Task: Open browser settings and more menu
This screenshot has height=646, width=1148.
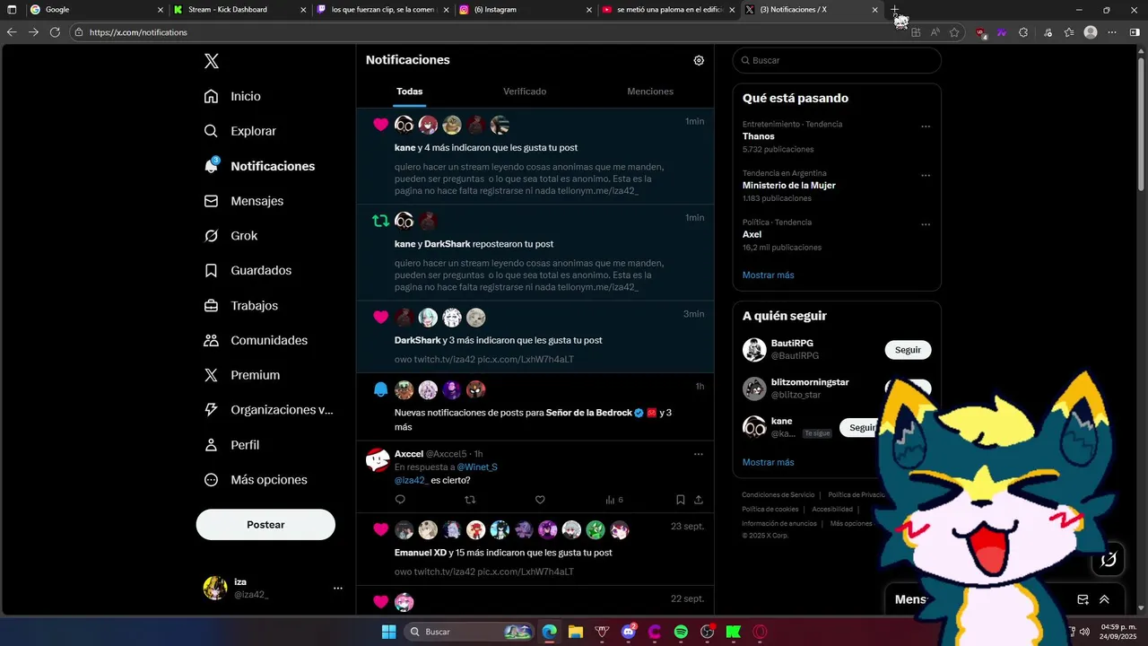Action: tap(1112, 32)
